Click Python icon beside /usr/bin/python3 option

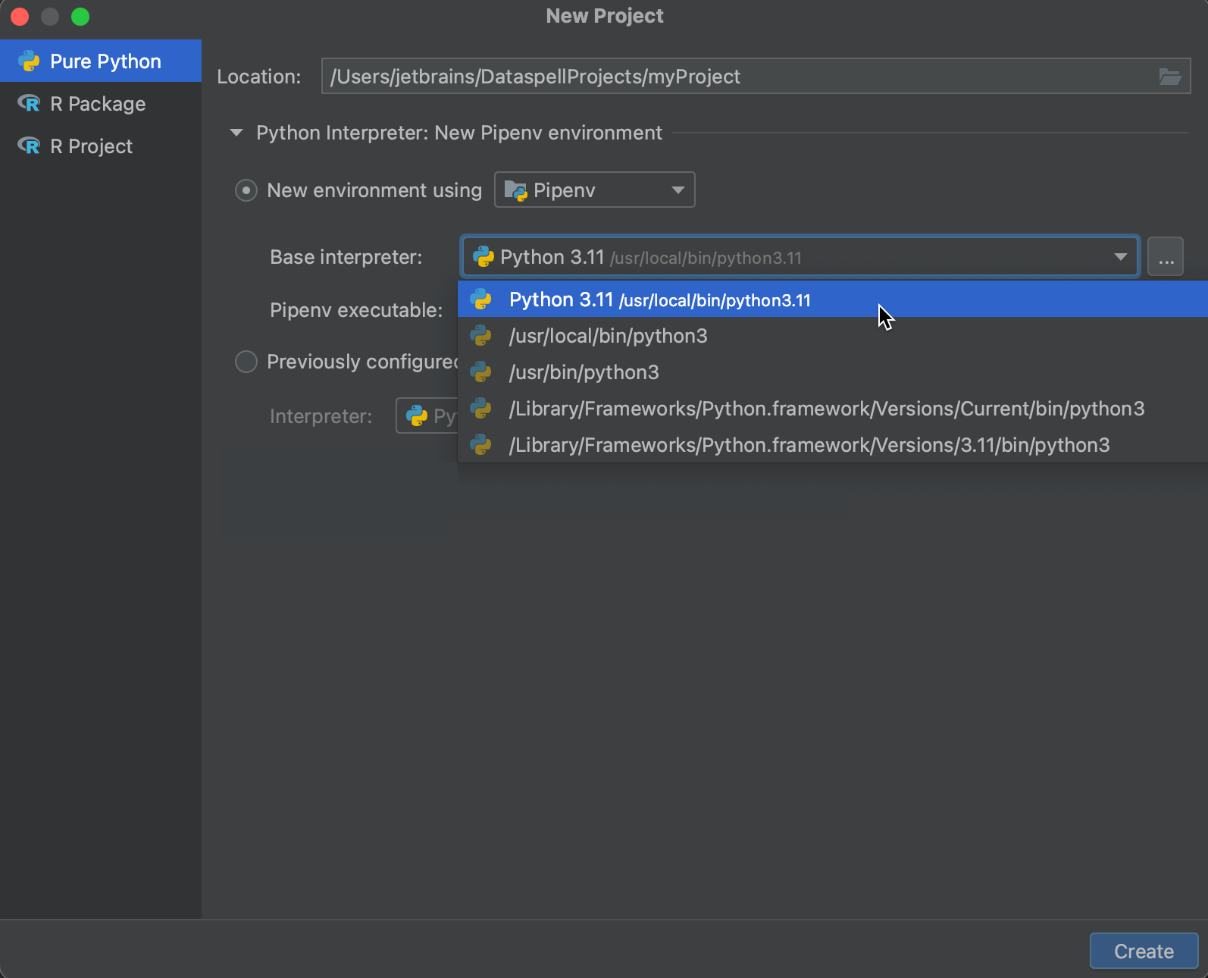click(x=480, y=372)
